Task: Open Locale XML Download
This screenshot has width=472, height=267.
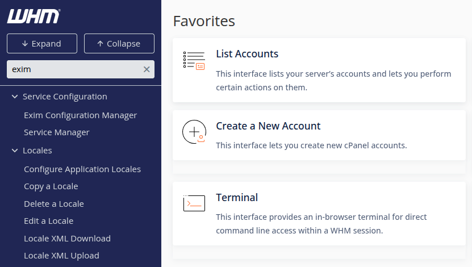Action: point(68,239)
